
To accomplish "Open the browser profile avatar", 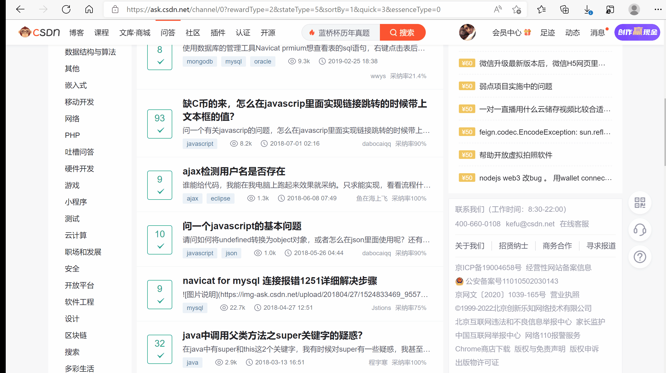I will (x=634, y=10).
